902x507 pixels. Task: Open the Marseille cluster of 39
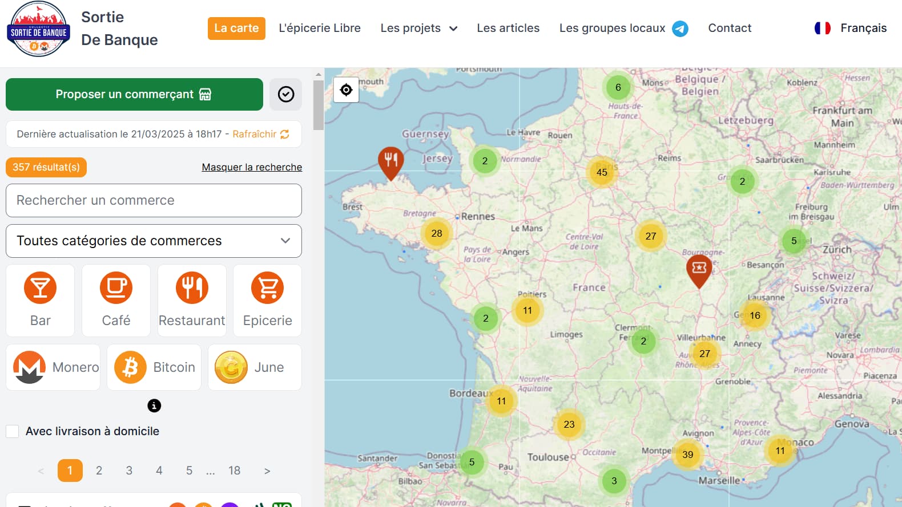[688, 455]
